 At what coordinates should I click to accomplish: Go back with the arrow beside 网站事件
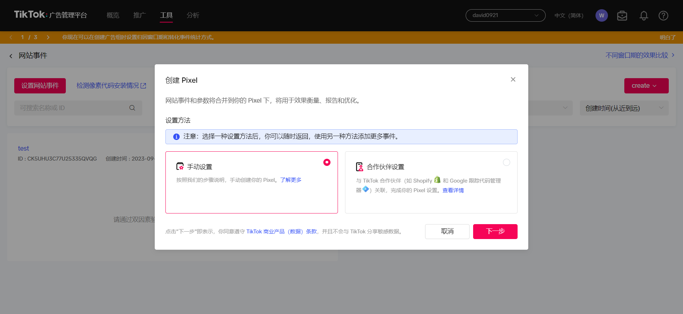pyautogui.click(x=11, y=56)
